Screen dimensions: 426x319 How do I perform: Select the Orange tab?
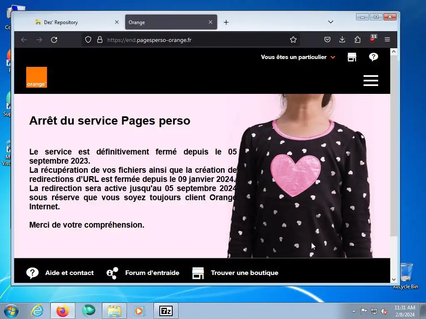point(171,22)
